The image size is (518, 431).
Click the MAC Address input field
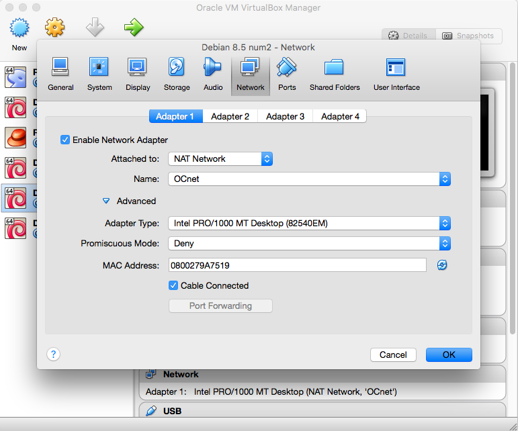click(x=298, y=265)
